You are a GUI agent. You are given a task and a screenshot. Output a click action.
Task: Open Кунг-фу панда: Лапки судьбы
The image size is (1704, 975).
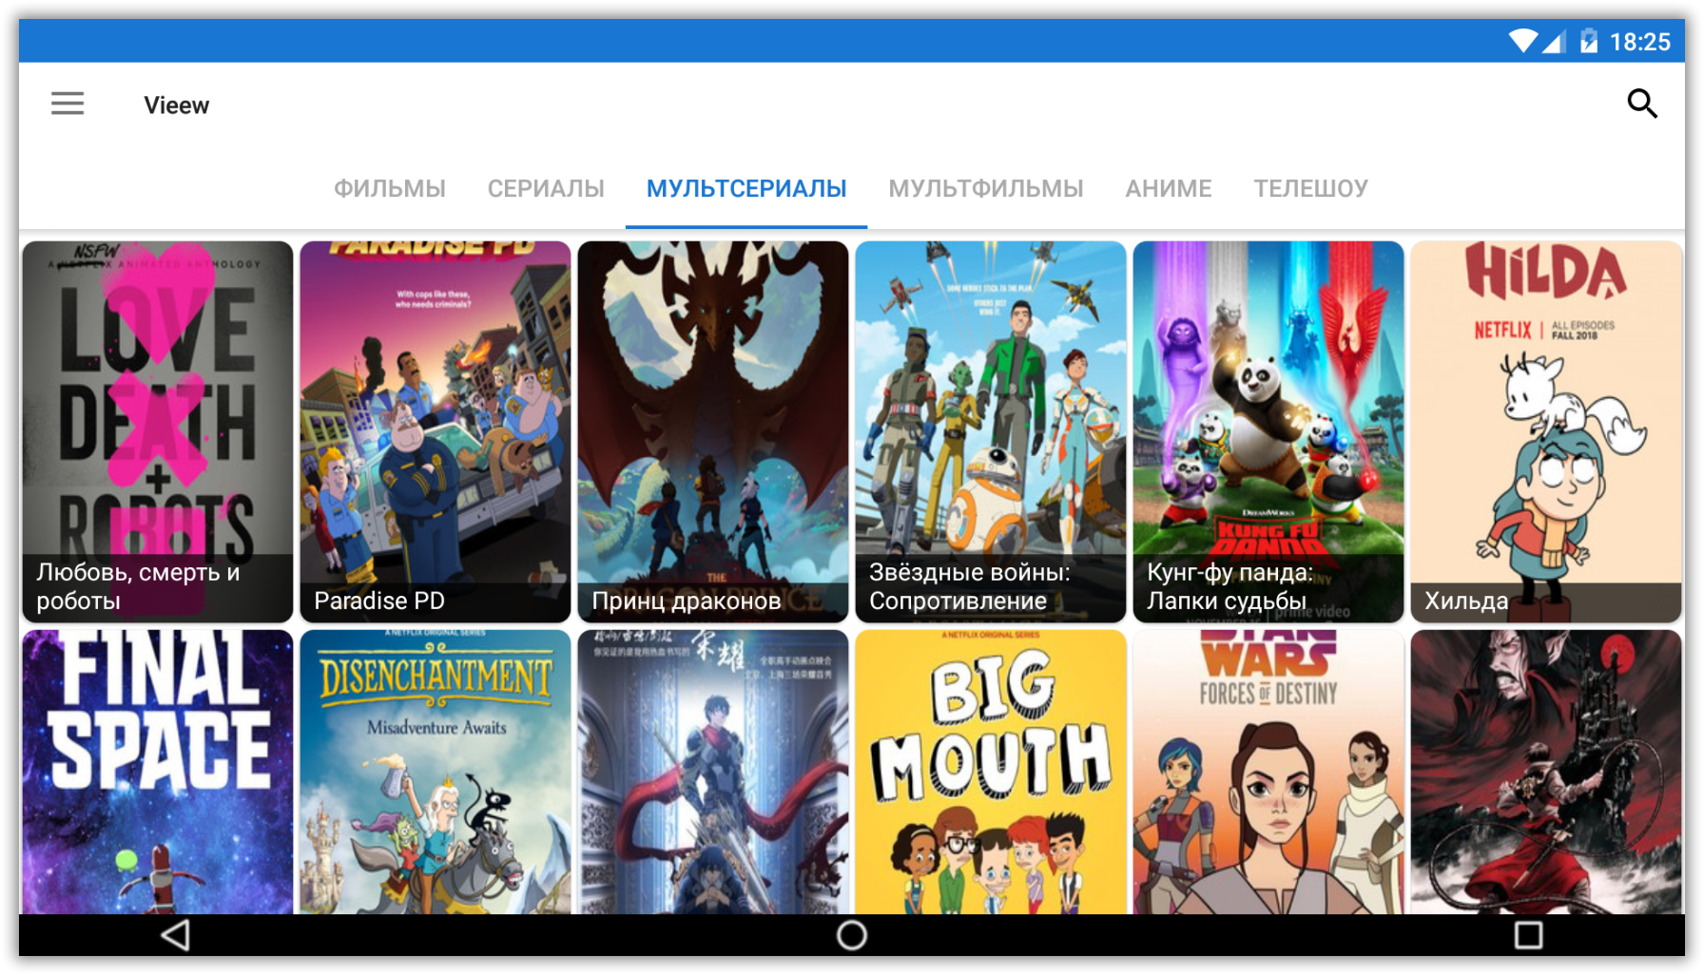[1268, 431]
